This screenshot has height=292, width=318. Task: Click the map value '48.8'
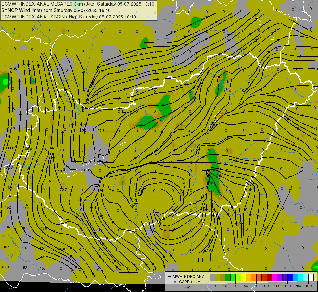[44, 228]
